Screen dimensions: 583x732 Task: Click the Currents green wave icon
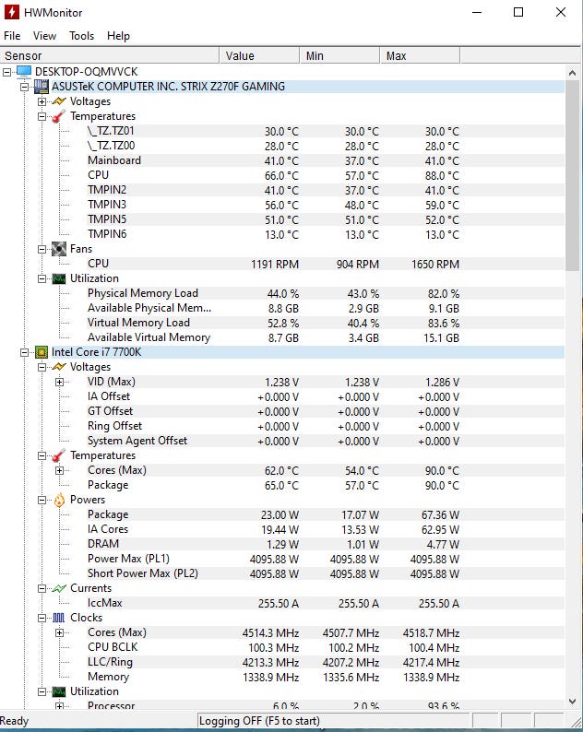coord(59,588)
